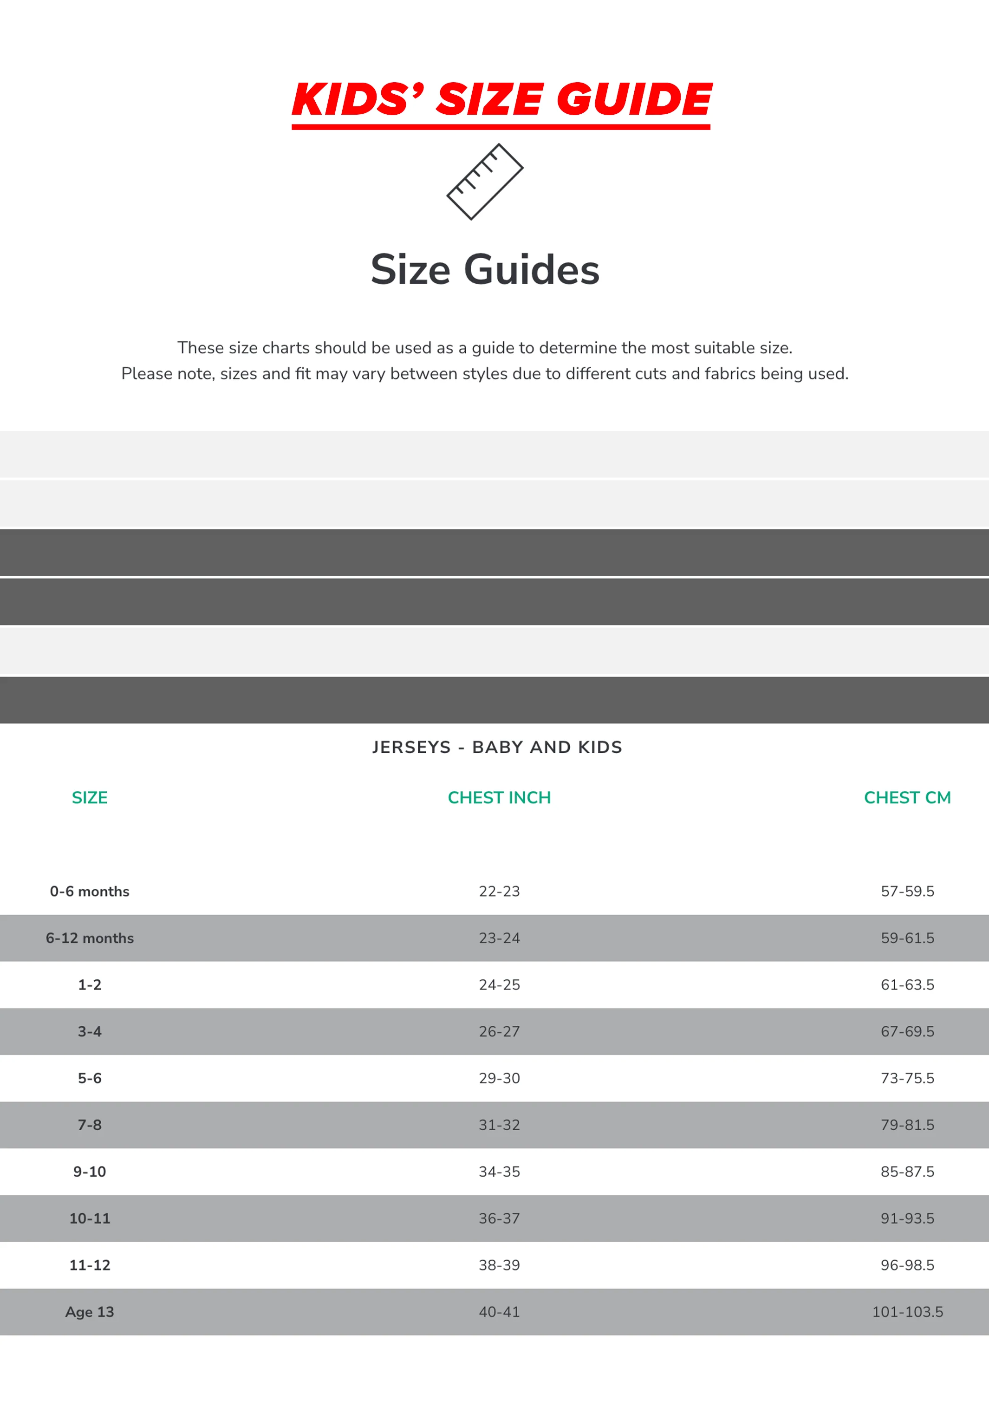
Task: Click the ruler icon below the title
Action: pyautogui.click(x=485, y=182)
